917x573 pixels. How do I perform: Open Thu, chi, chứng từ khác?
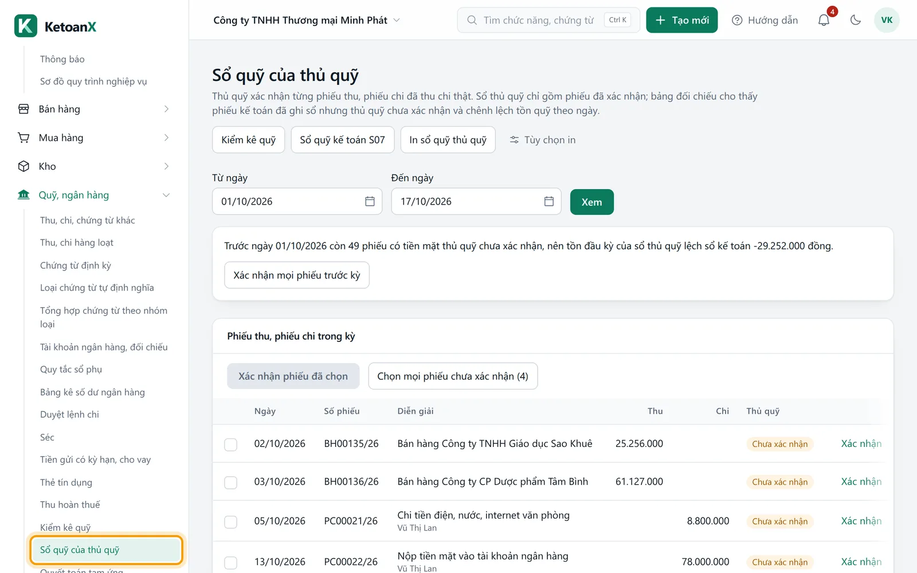(x=88, y=220)
